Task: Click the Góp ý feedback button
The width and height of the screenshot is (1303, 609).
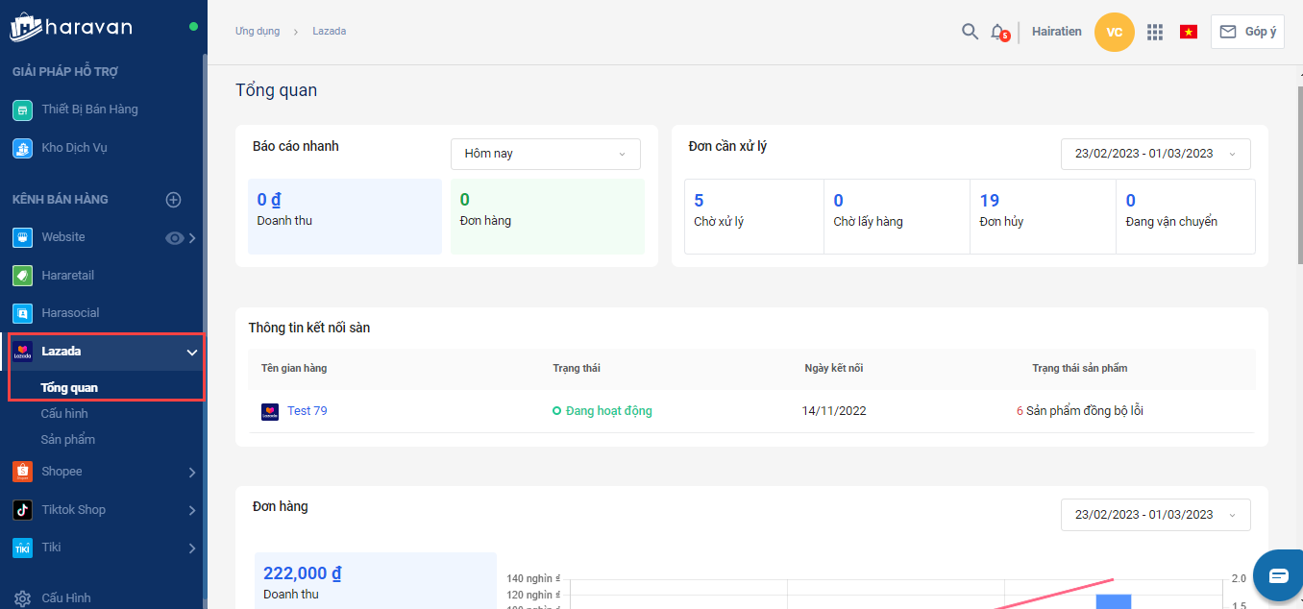Action: click(1247, 32)
